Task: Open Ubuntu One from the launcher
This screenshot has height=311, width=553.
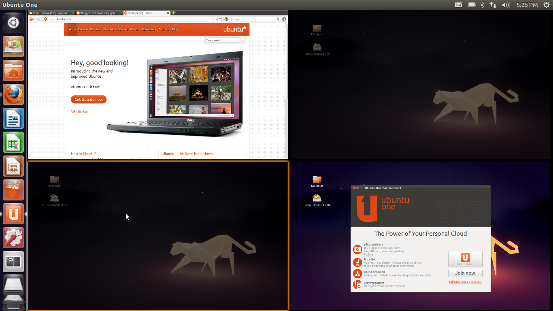Action: (13, 214)
